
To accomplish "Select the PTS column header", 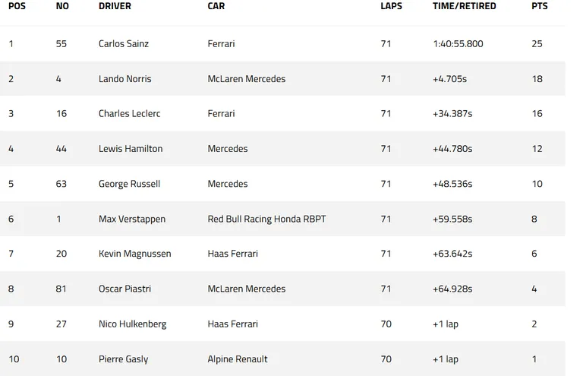I will click(540, 6).
